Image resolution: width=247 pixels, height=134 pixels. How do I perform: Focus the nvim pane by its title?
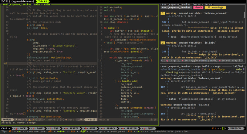click(26, 4)
